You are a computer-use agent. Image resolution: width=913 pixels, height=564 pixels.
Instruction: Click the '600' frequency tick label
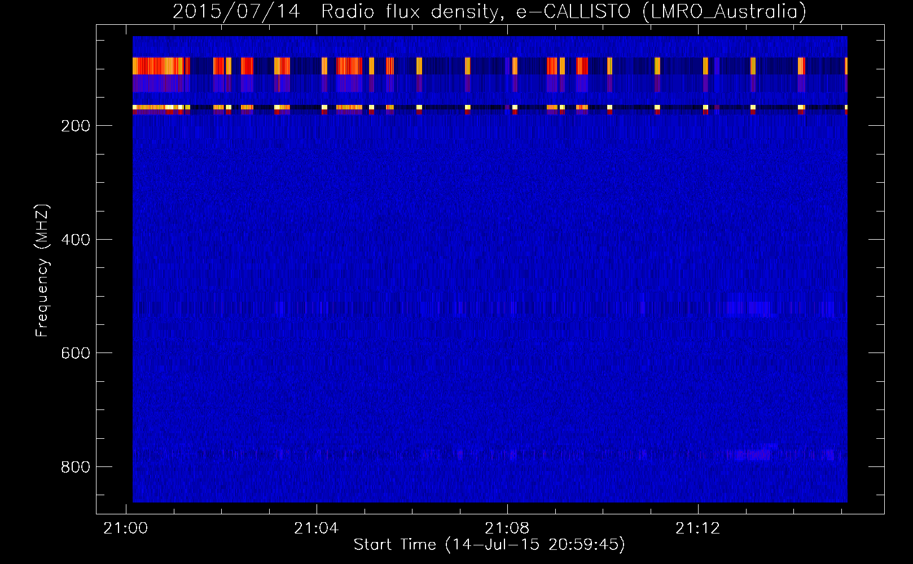[74, 353]
